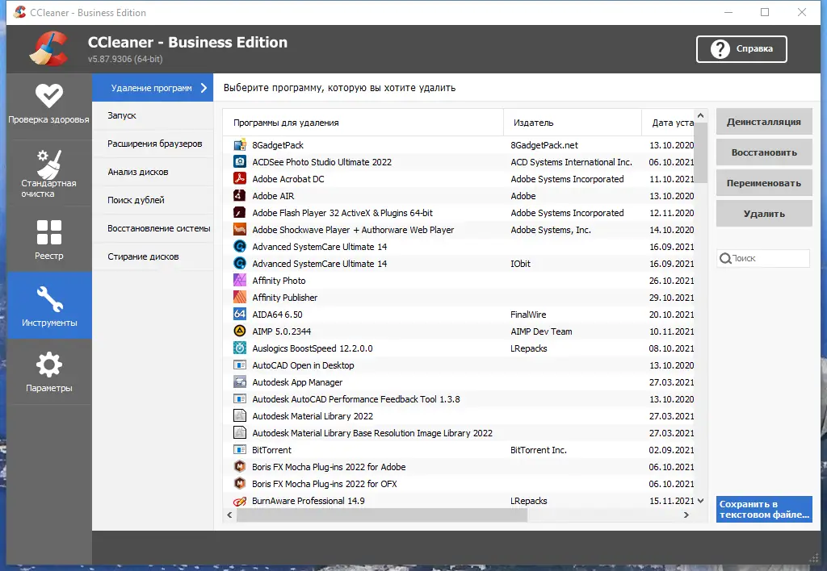Click the Деинсталляция button

tap(764, 122)
